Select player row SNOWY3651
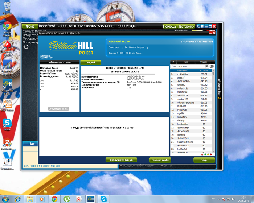Viewport: 254px width, 203px height. pos(191,138)
